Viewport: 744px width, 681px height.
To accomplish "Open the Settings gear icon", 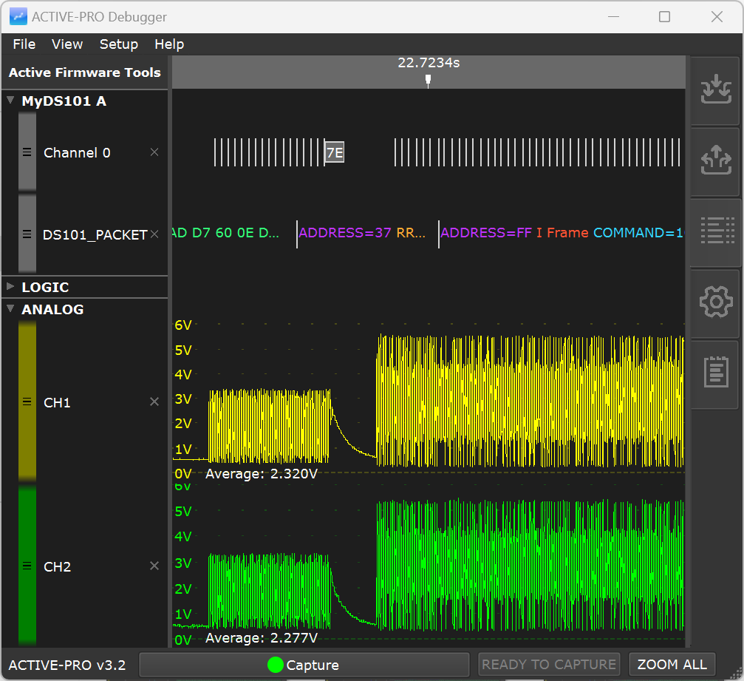I will pyautogui.click(x=715, y=301).
